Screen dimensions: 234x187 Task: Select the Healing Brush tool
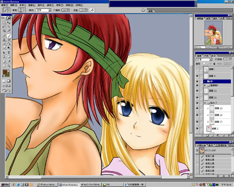[4, 36]
